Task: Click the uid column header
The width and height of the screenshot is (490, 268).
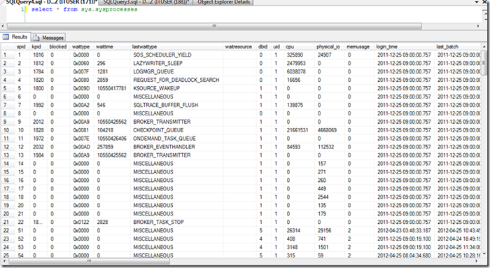Action: (277, 47)
